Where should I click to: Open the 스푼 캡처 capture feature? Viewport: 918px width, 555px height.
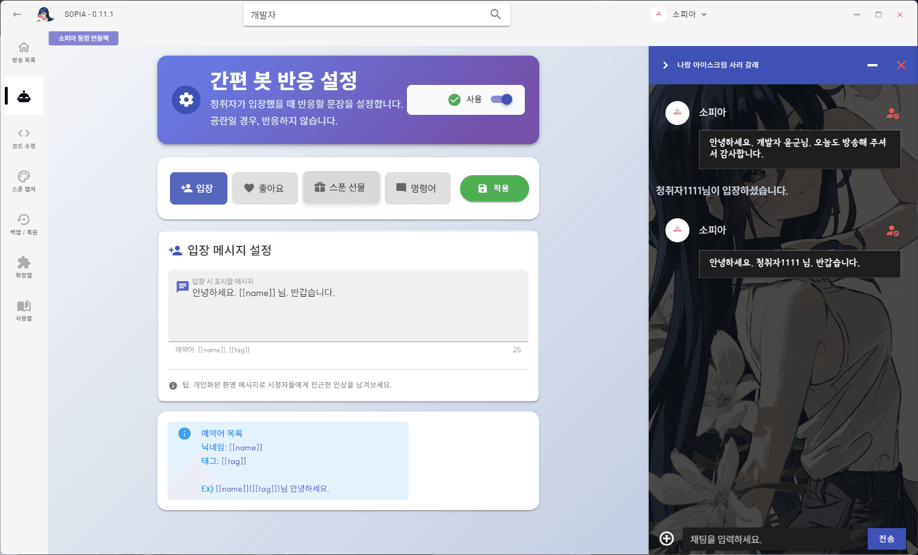[x=23, y=182]
